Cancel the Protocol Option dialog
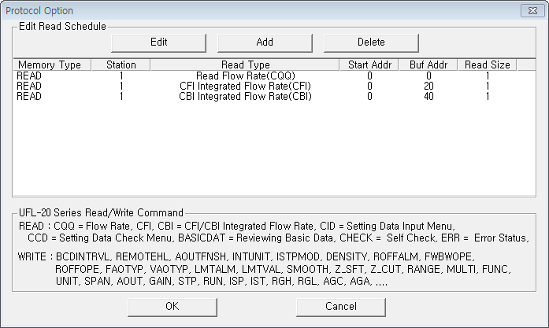 click(x=341, y=307)
